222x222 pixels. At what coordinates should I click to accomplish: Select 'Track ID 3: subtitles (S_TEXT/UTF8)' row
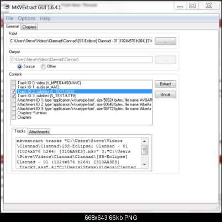pyautogui.click(x=47, y=96)
